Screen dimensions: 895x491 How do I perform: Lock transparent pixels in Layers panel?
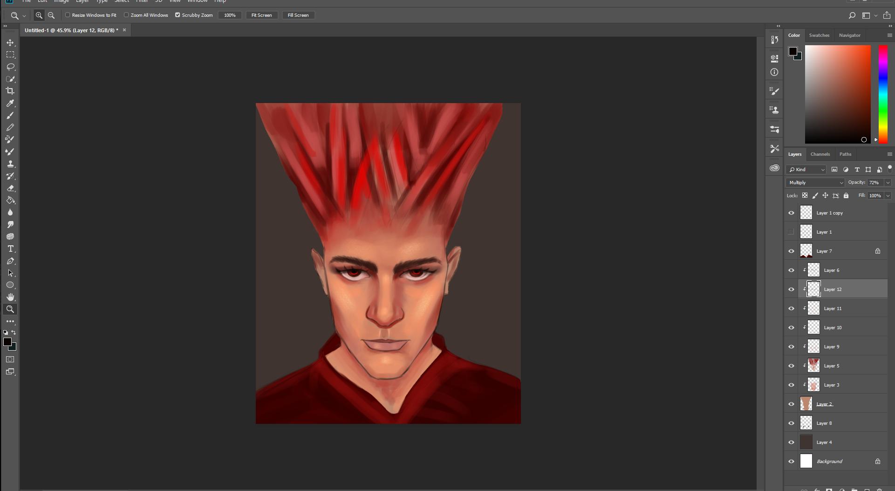pos(805,195)
